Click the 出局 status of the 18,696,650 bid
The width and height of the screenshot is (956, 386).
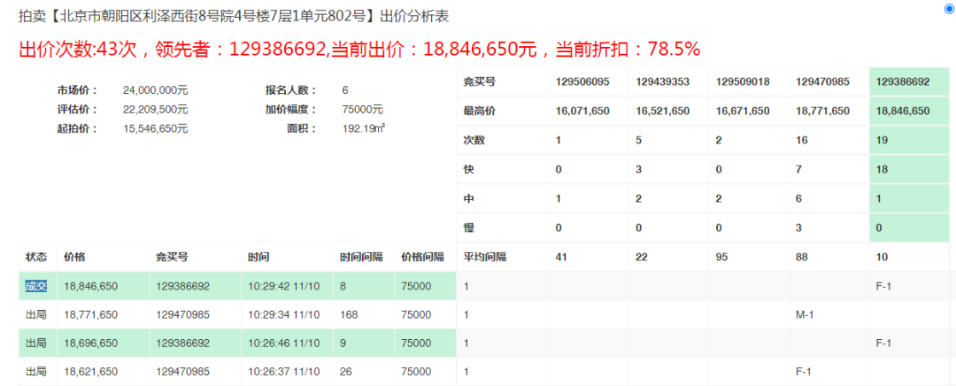click(x=36, y=343)
